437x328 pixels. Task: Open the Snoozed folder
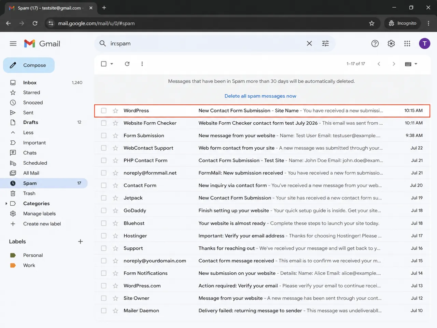pos(44,102)
